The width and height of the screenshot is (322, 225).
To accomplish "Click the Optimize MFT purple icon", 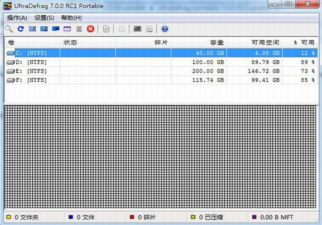I will pyautogui.click(x=67, y=29).
